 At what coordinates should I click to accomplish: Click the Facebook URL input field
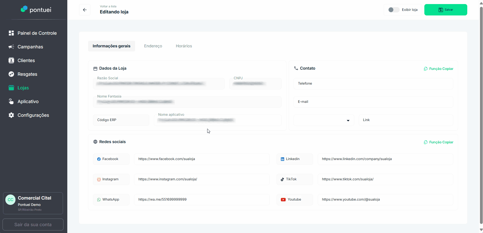pos(202,159)
